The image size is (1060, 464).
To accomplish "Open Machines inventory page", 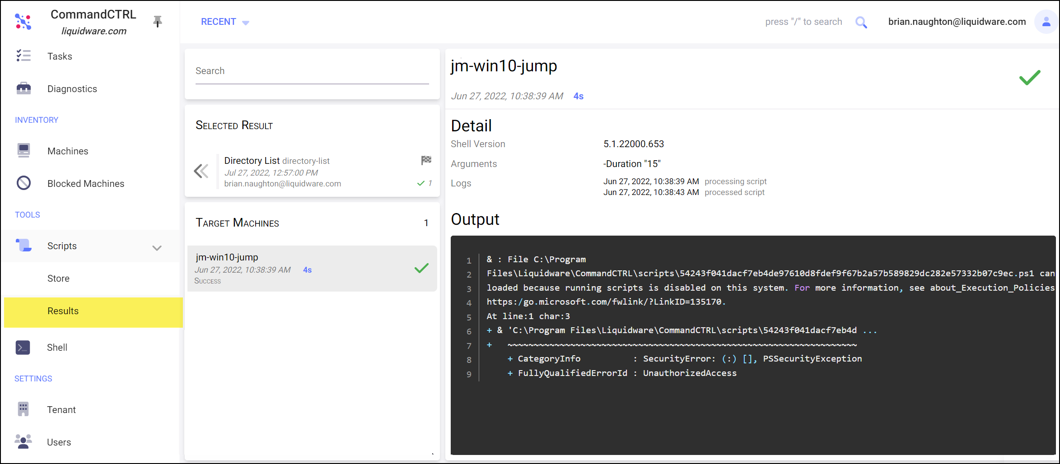I will [68, 151].
